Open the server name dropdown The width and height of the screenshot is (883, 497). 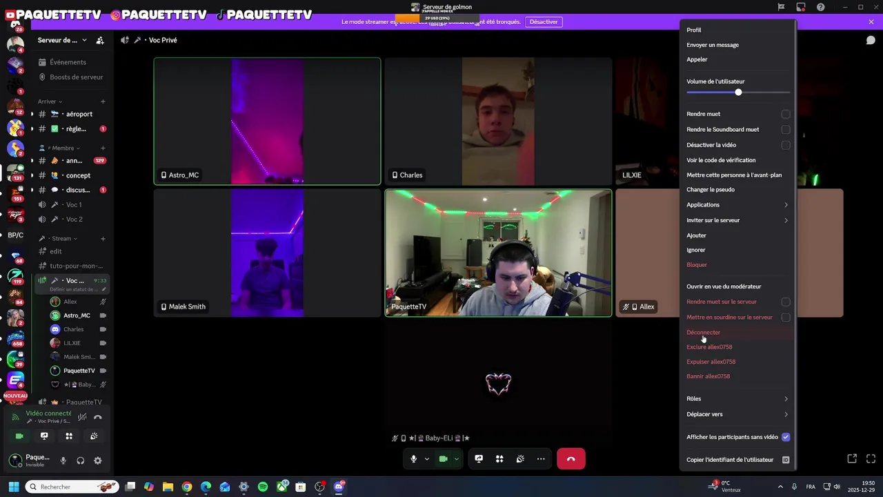63,40
